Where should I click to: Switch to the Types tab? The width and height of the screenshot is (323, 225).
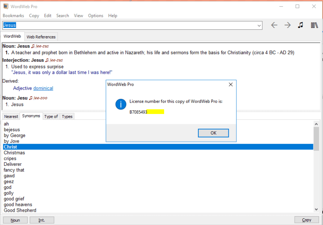(67, 117)
